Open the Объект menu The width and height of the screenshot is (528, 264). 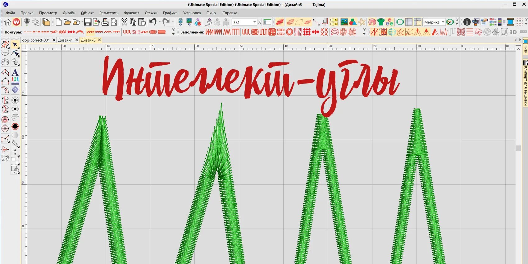87,13
